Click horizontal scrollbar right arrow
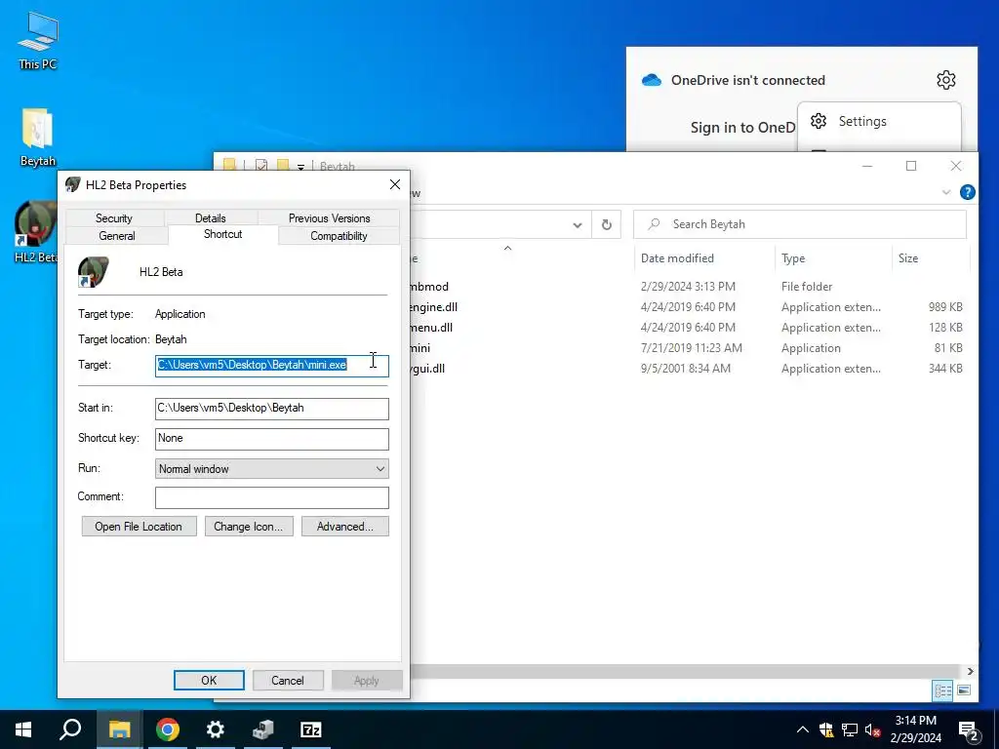The width and height of the screenshot is (999, 749). [x=970, y=671]
